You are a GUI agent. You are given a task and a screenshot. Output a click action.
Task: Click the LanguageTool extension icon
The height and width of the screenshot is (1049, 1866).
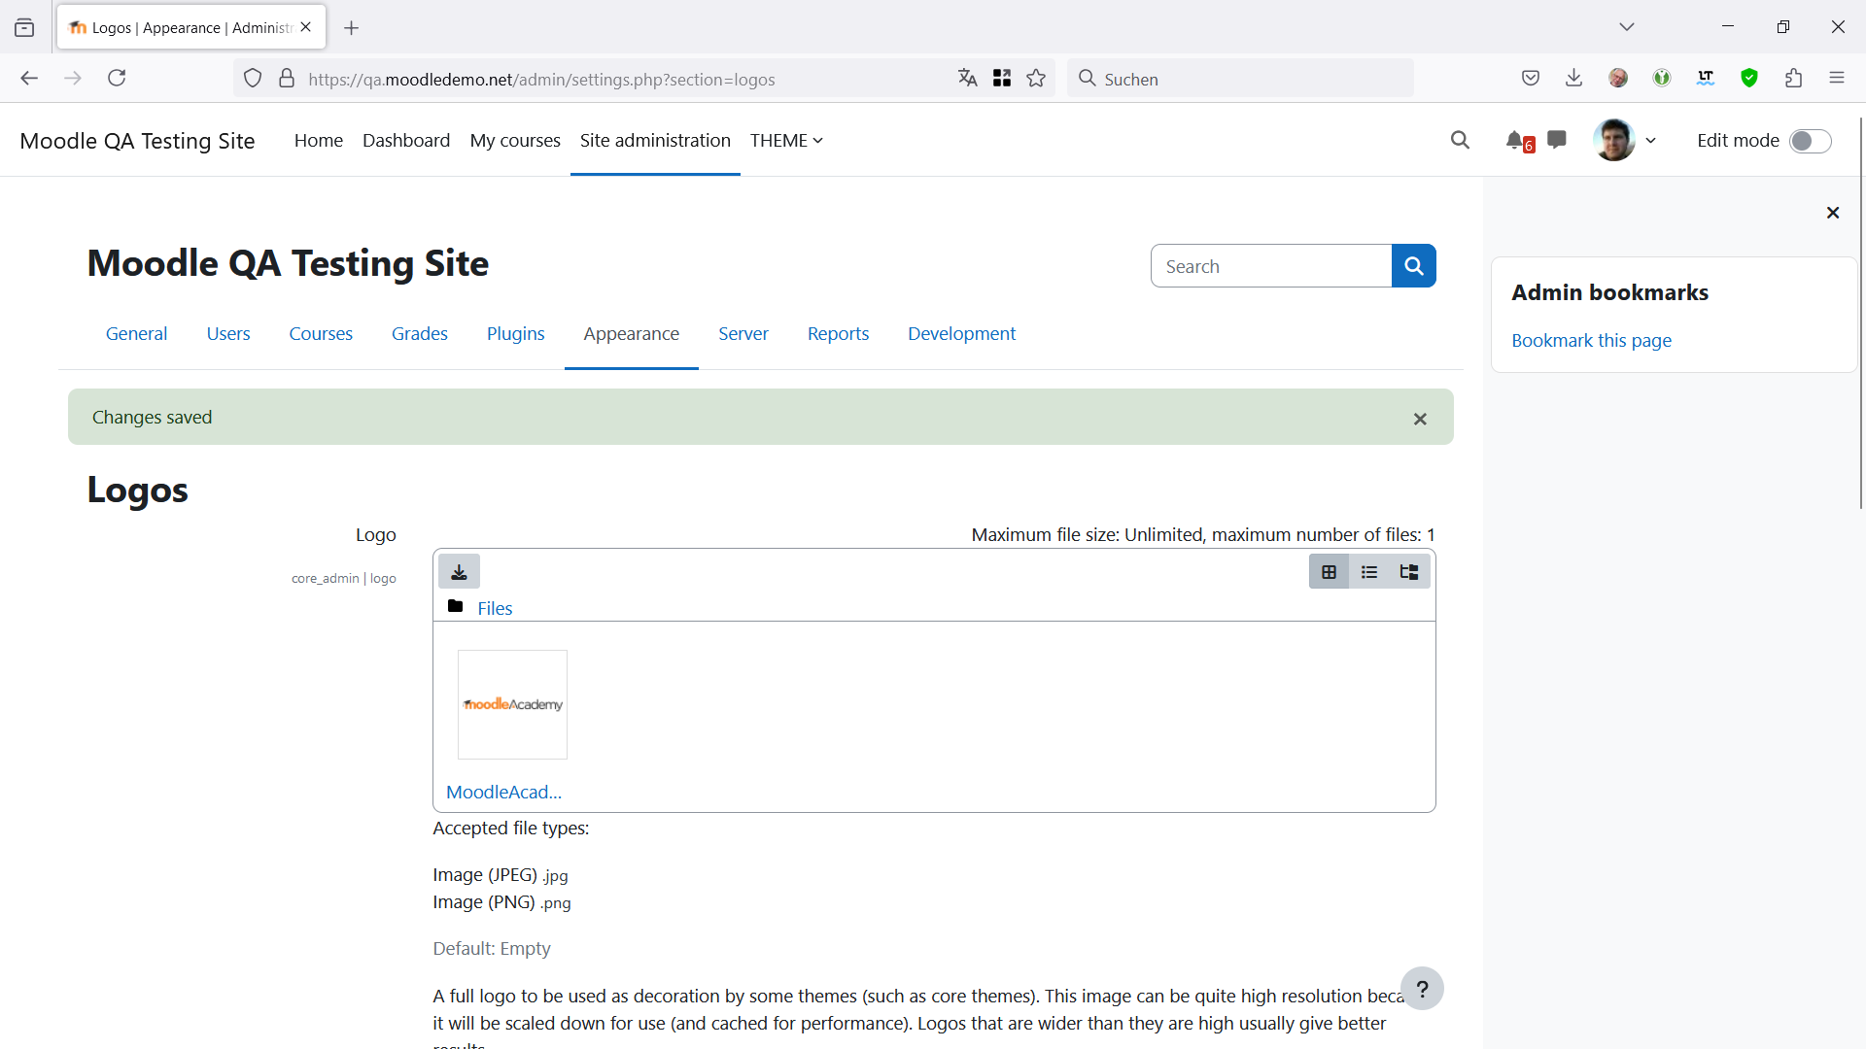click(1706, 79)
